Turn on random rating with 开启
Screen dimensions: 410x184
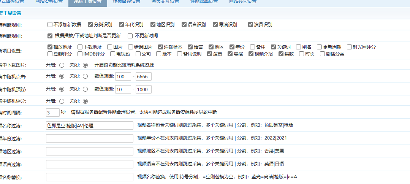click(62, 101)
